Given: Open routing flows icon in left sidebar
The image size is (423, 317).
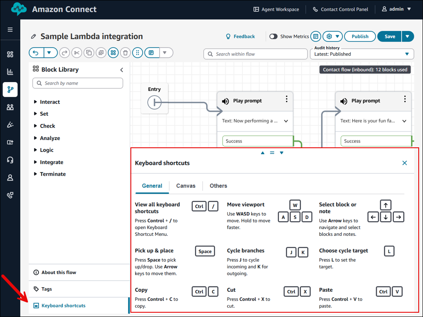Looking at the screenshot, I should point(10,89).
